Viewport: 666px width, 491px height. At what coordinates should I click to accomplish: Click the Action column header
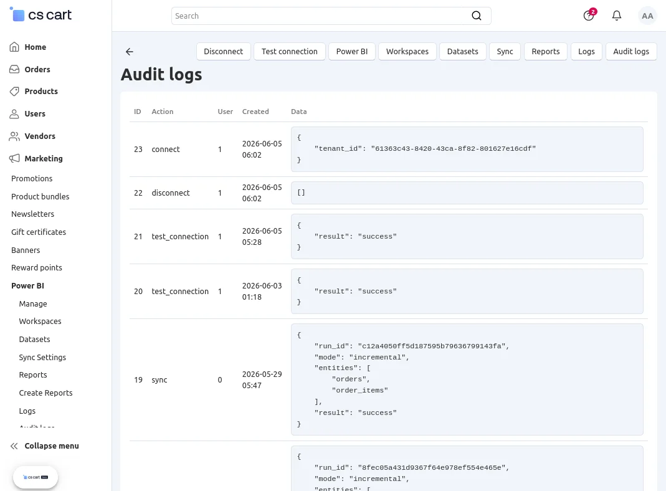pyautogui.click(x=163, y=112)
